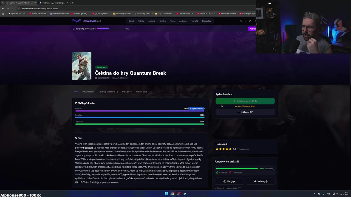Viewport: 351px width, 197px height.
Task: Click the fifth rating star
Action: [x=230, y=149]
